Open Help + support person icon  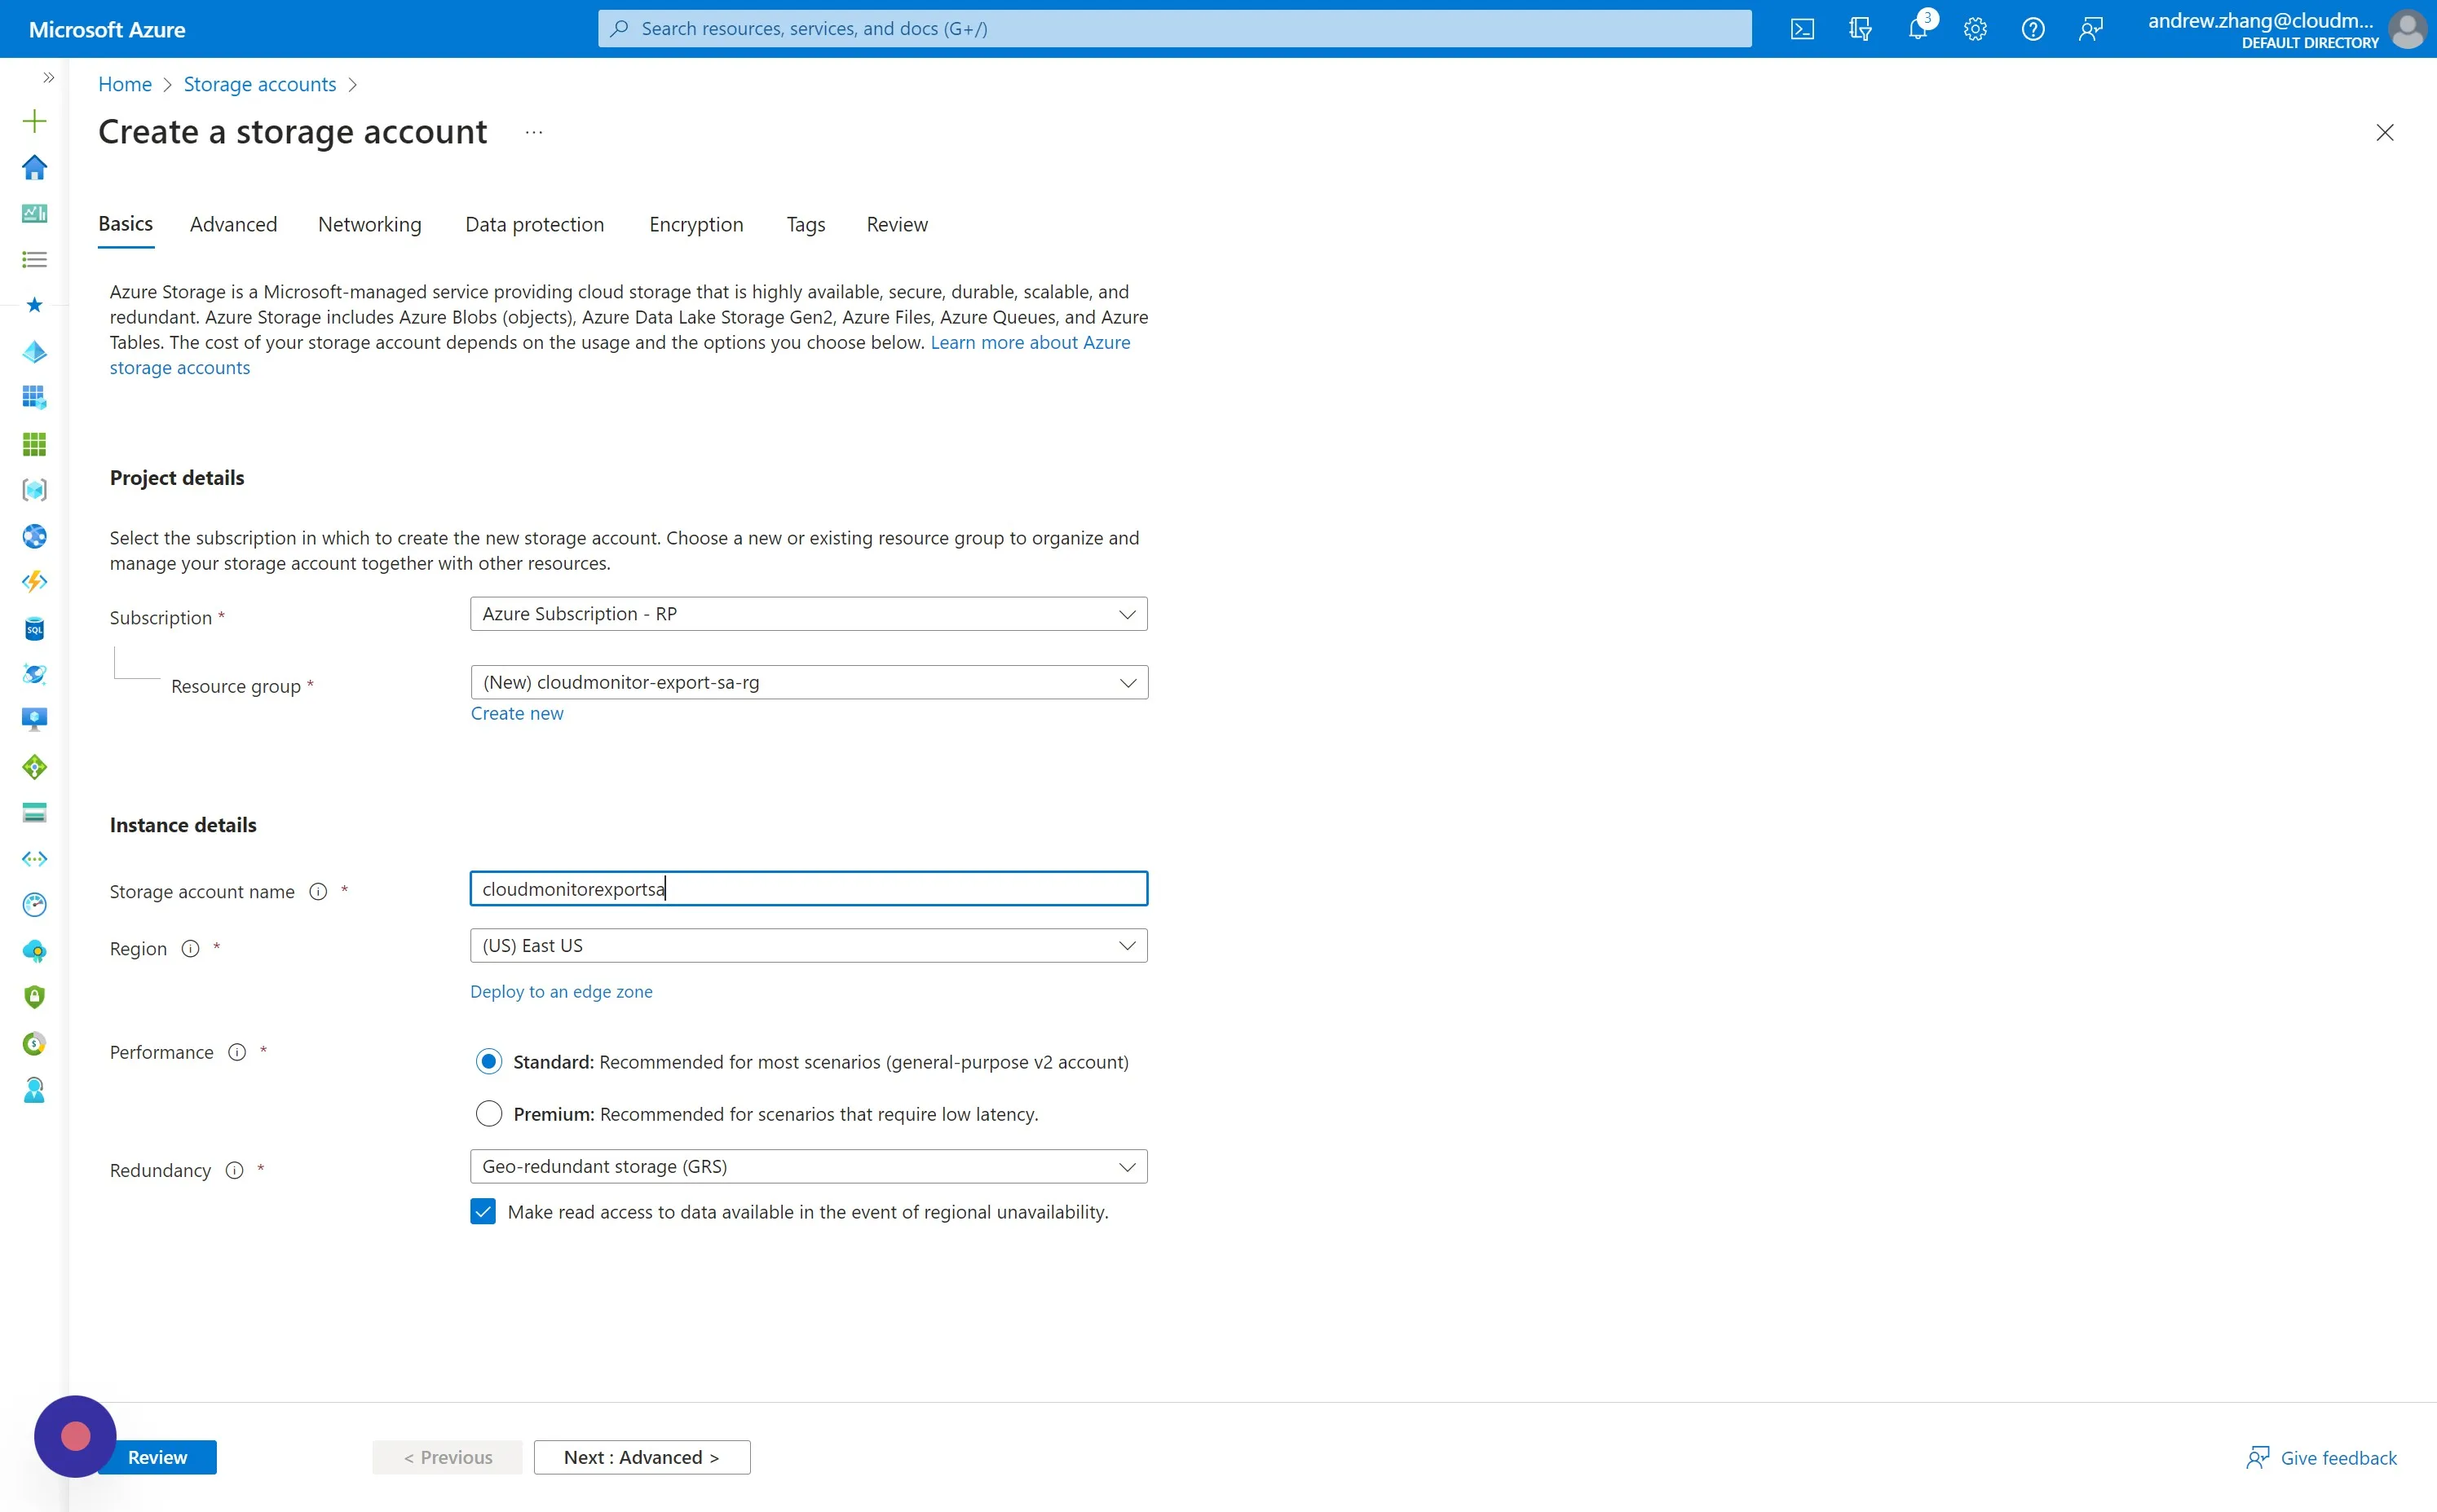point(34,1090)
